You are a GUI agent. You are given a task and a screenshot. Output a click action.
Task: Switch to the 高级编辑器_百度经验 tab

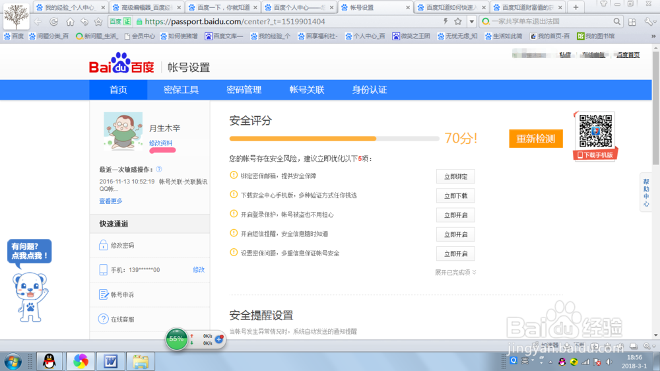tap(147, 7)
